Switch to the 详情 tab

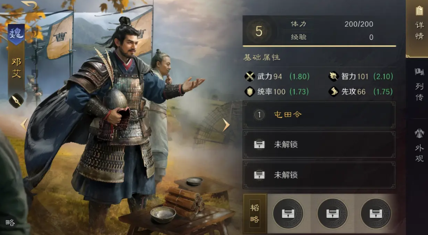tap(418, 29)
